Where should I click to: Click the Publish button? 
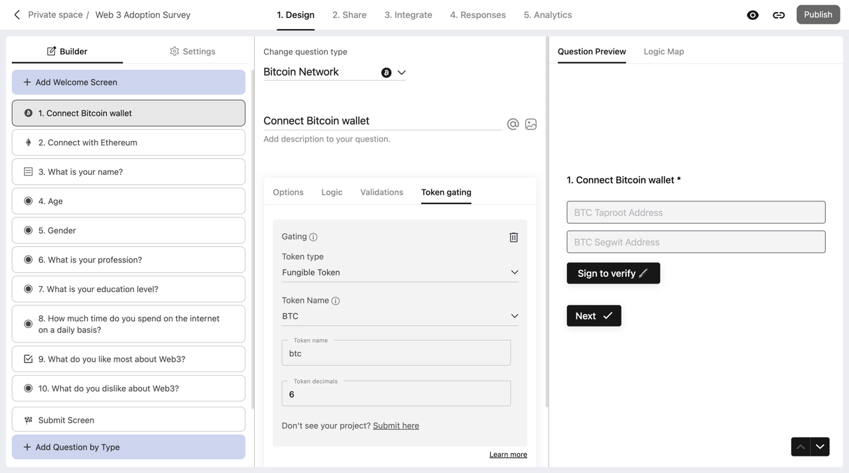click(818, 14)
